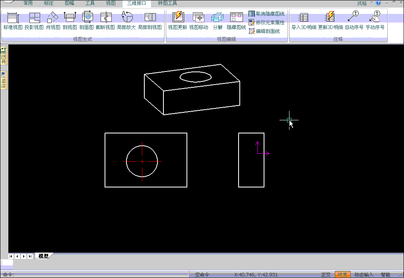
Task: Click the 空命令 status text
Action: (x=202, y=275)
